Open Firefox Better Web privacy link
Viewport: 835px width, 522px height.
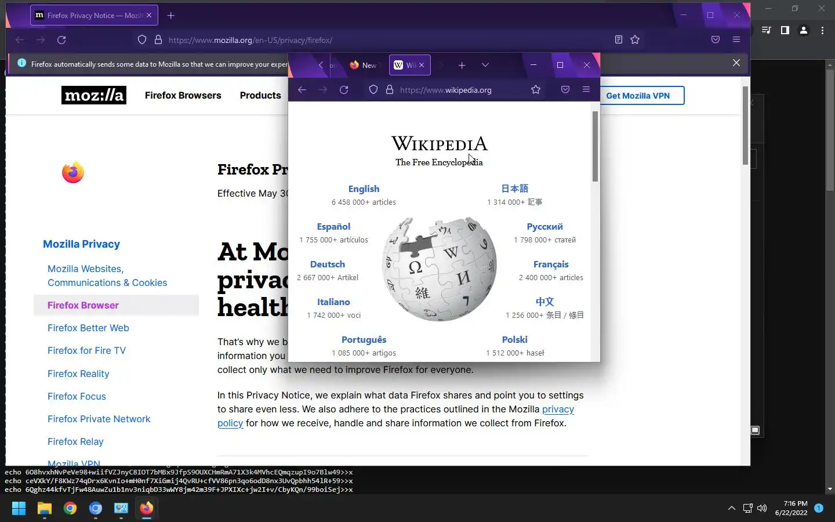tap(88, 328)
